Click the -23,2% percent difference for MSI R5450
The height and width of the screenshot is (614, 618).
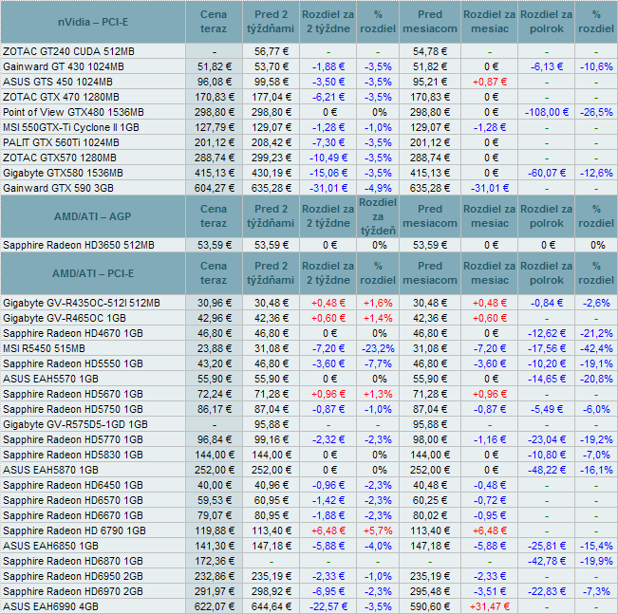[378, 349]
